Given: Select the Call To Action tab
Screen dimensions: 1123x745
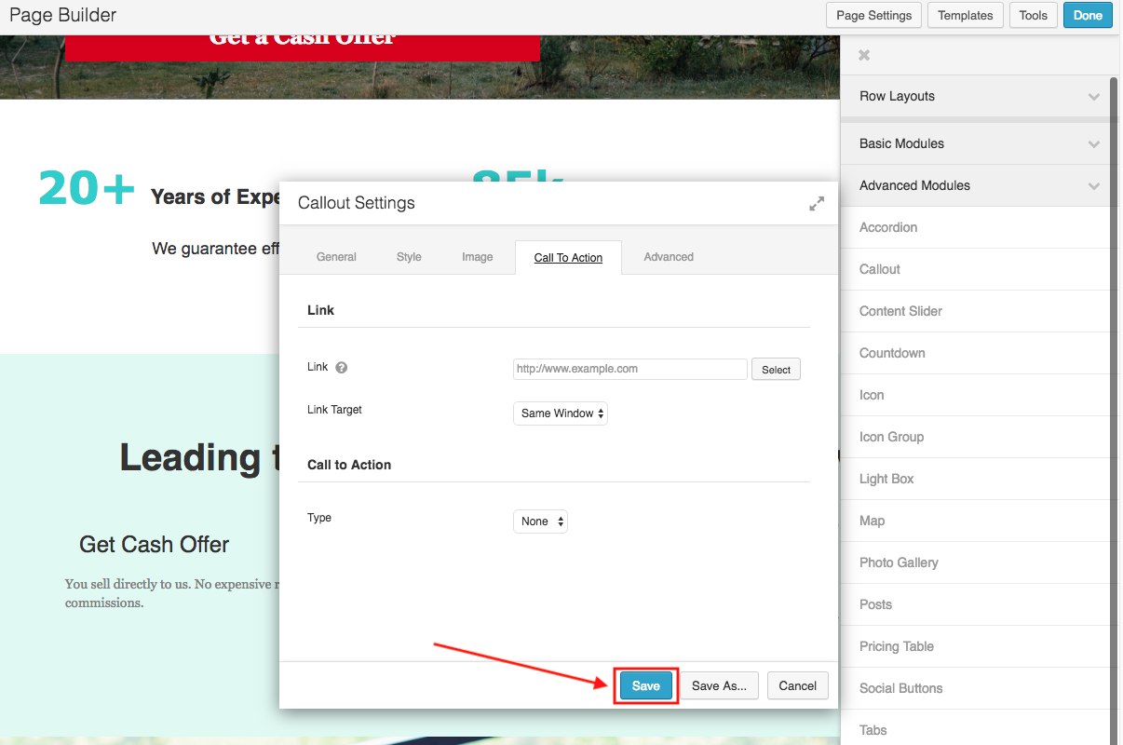Looking at the screenshot, I should 568,257.
